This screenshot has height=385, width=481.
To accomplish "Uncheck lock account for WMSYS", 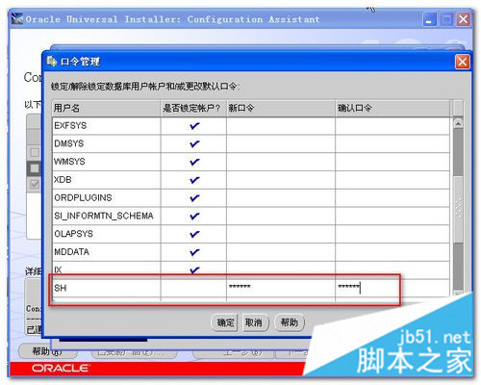I will coord(194,162).
